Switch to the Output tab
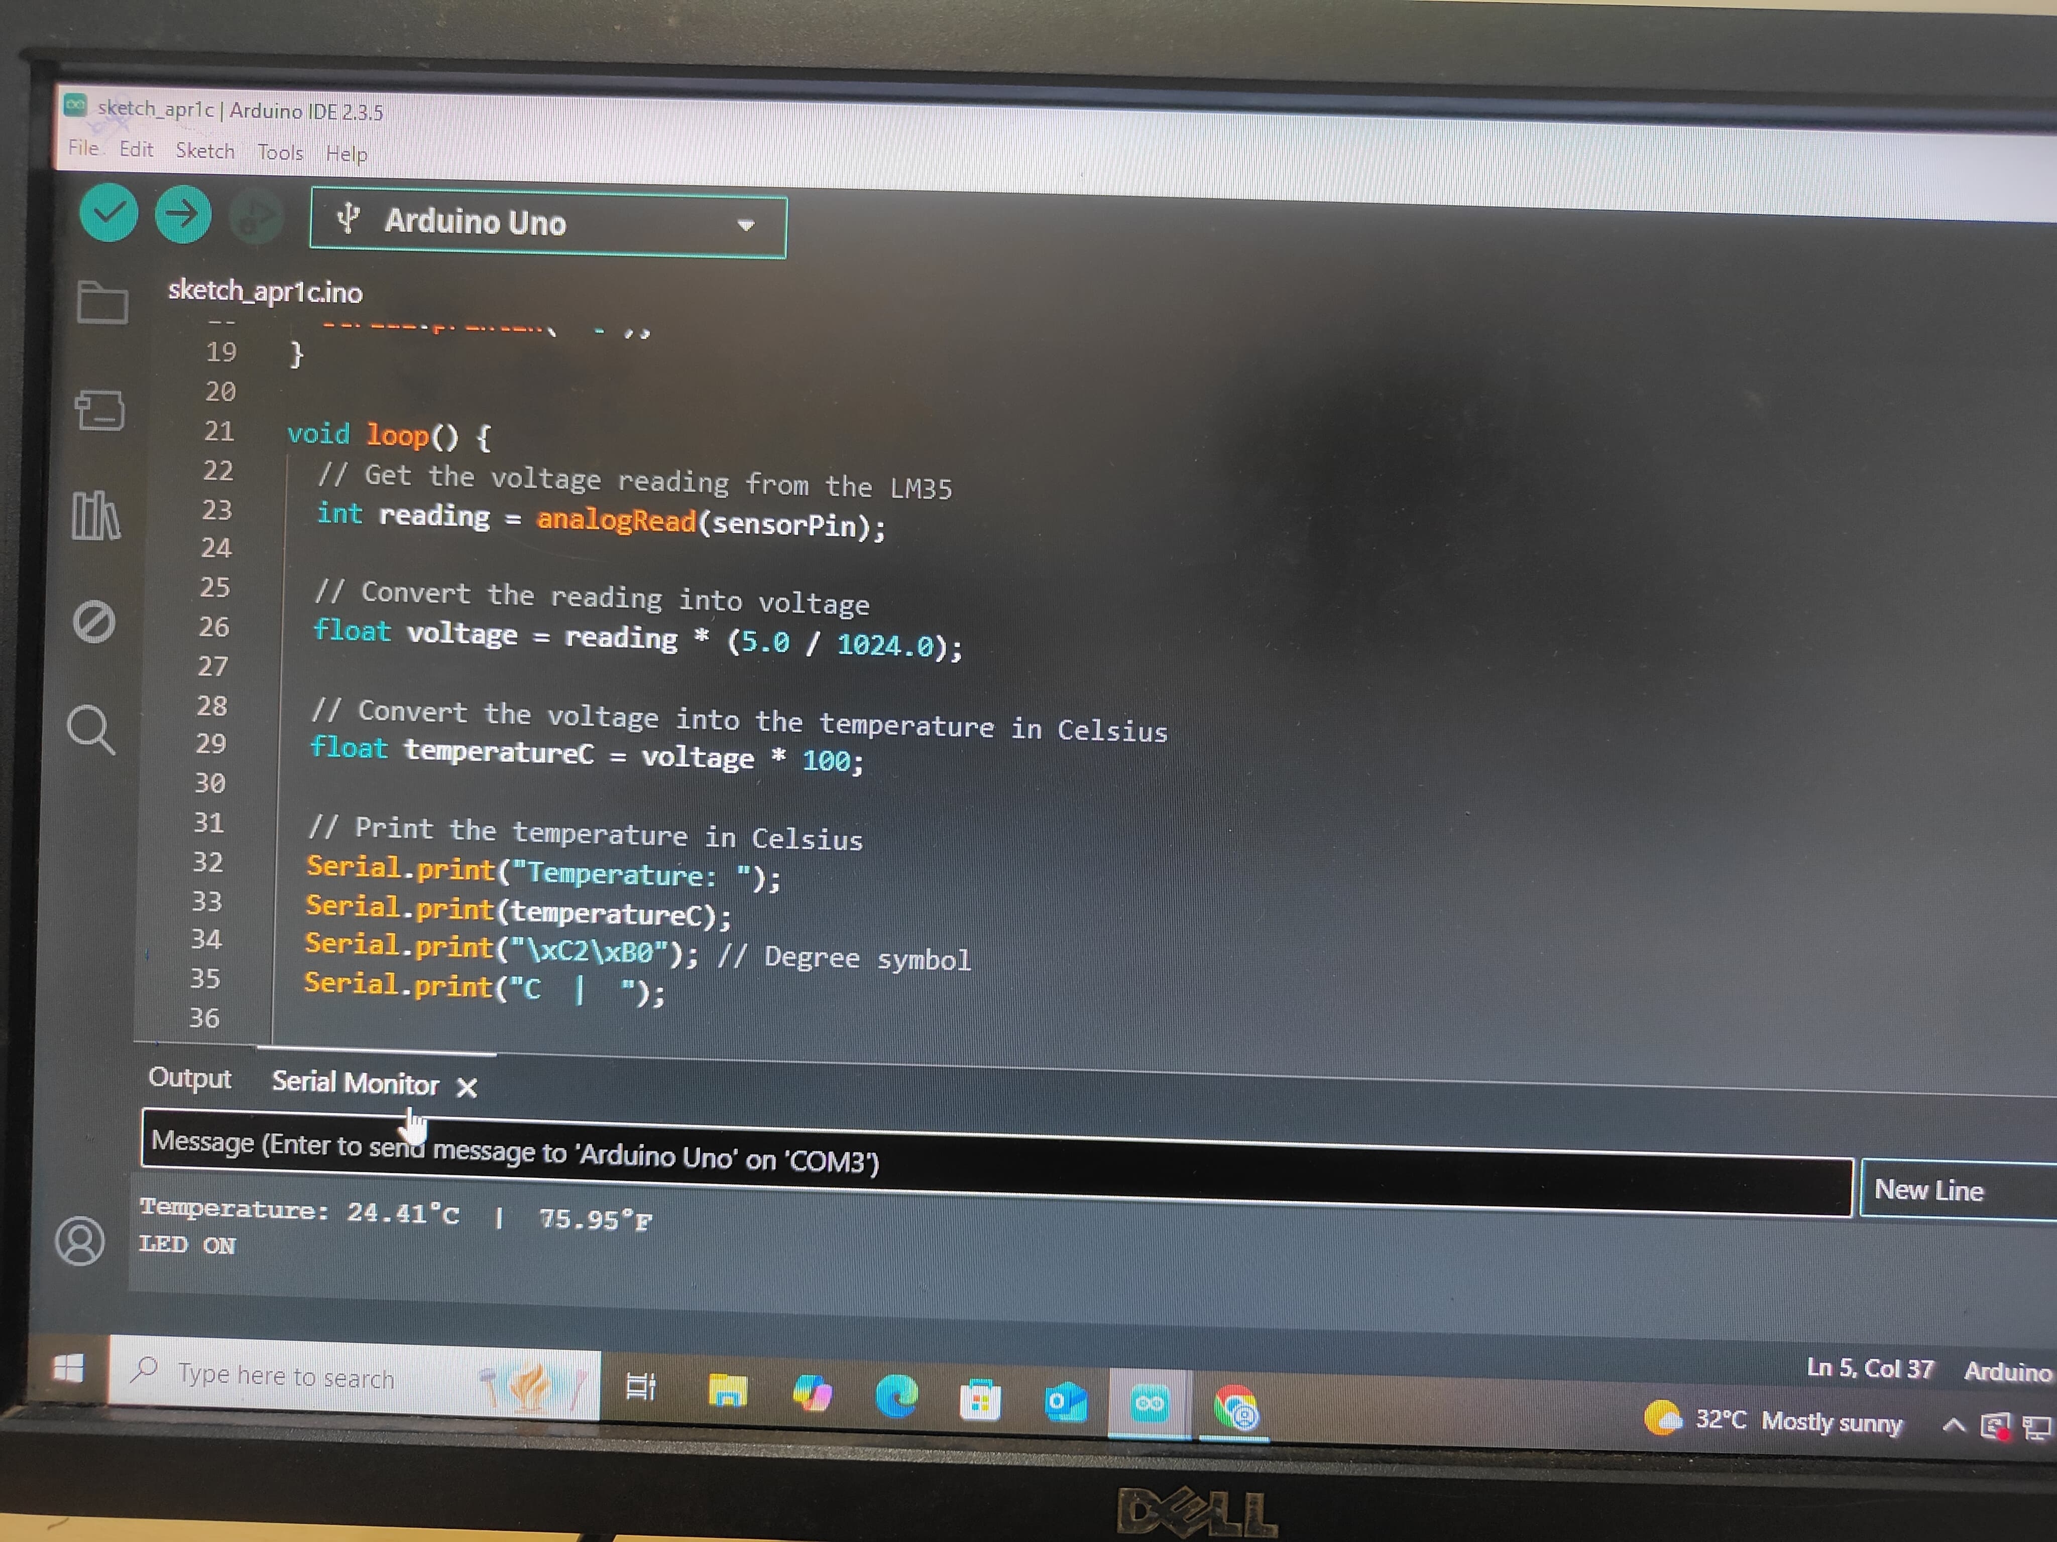 [x=190, y=1078]
